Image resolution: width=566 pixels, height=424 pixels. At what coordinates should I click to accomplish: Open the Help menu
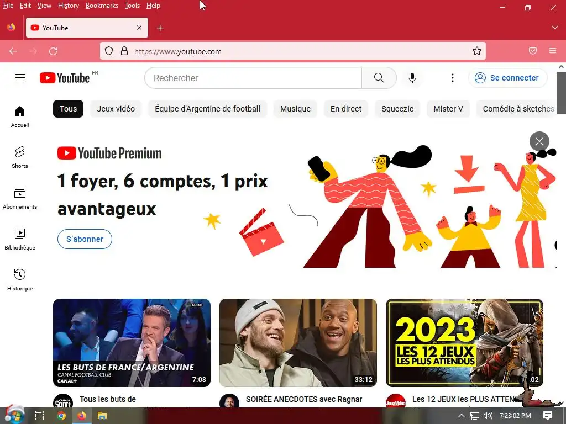point(153,6)
